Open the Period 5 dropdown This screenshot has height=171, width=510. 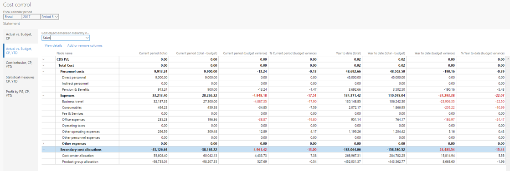pos(50,16)
